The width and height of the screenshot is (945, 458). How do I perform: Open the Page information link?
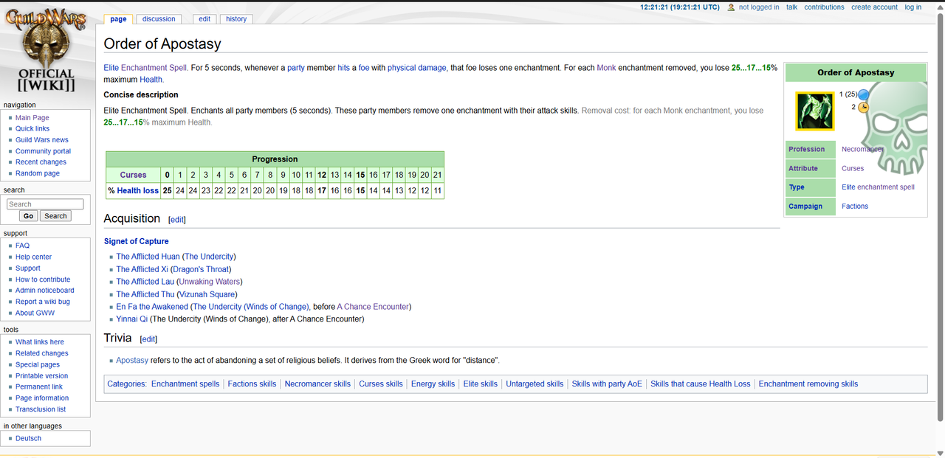pyautogui.click(x=42, y=398)
